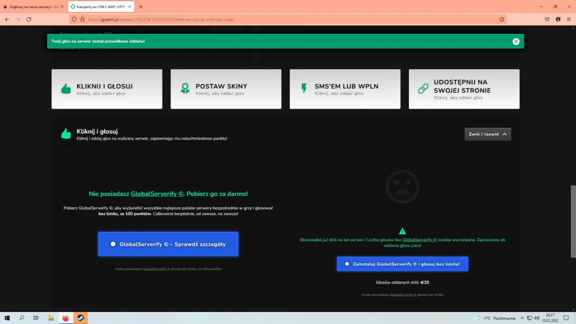Open Task View on the taskbar
Screen dimensions: 576x324
36,318
